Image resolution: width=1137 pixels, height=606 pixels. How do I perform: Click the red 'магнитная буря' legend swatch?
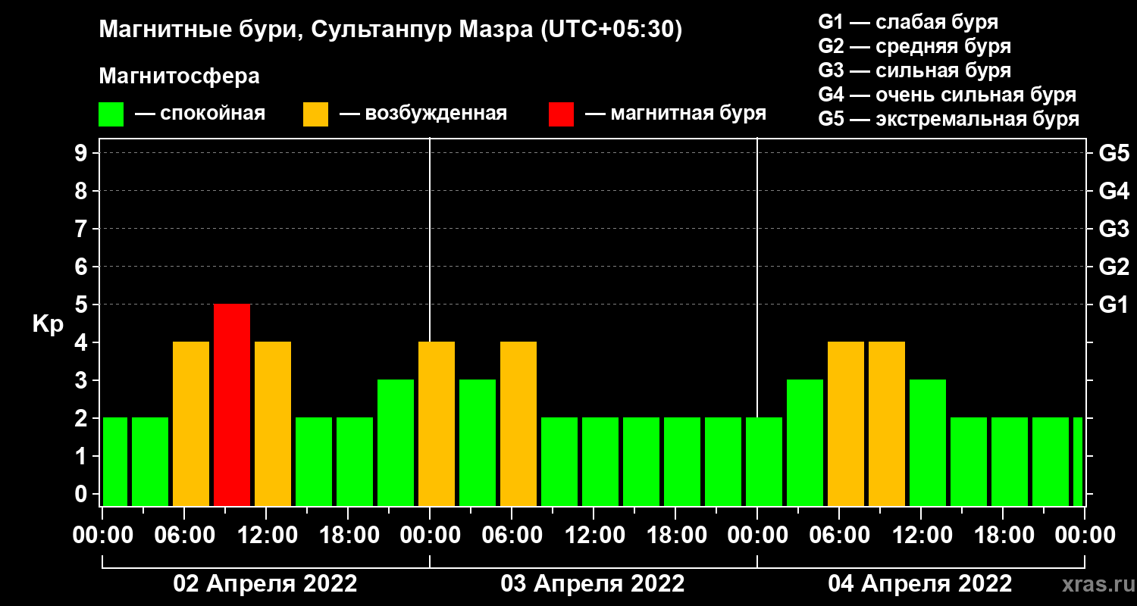click(561, 114)
